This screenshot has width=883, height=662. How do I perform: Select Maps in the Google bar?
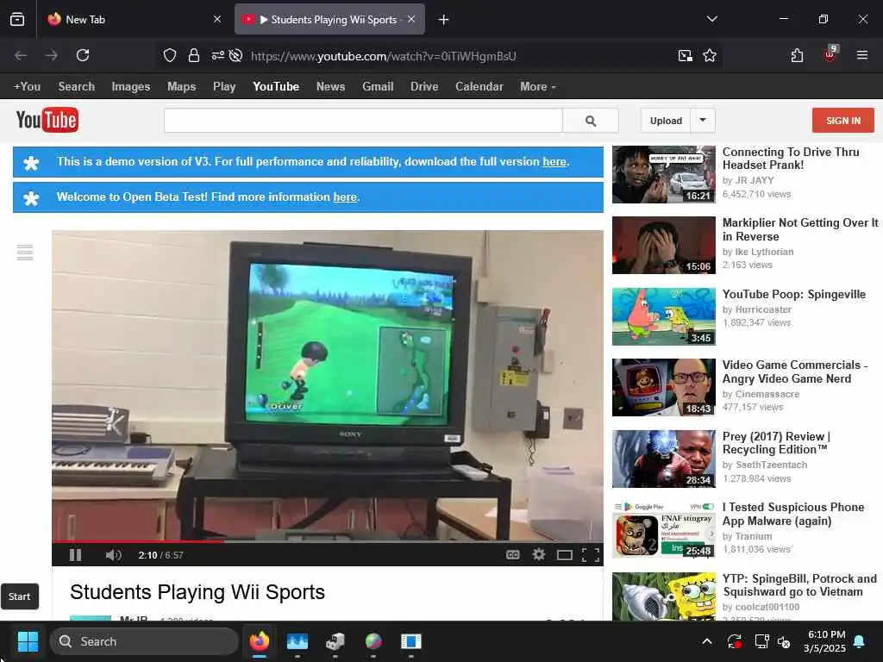click(181, 87)
